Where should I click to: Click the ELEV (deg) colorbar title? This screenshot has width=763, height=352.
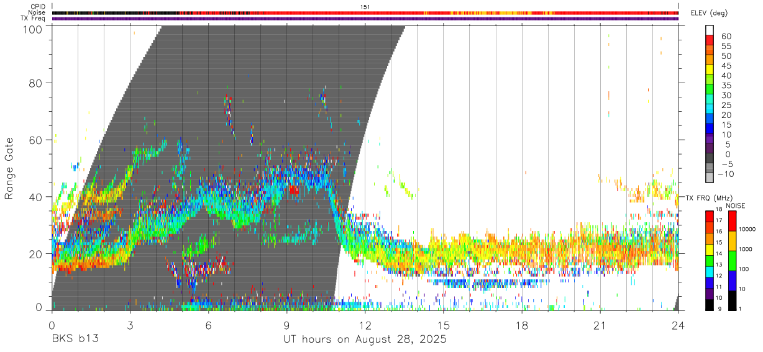710,13
